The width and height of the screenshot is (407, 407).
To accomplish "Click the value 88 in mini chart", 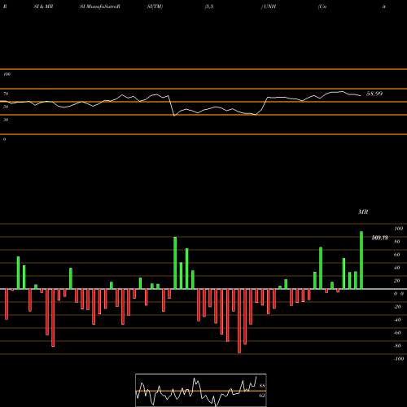I will pyautogui.click(x=262, y=386).
